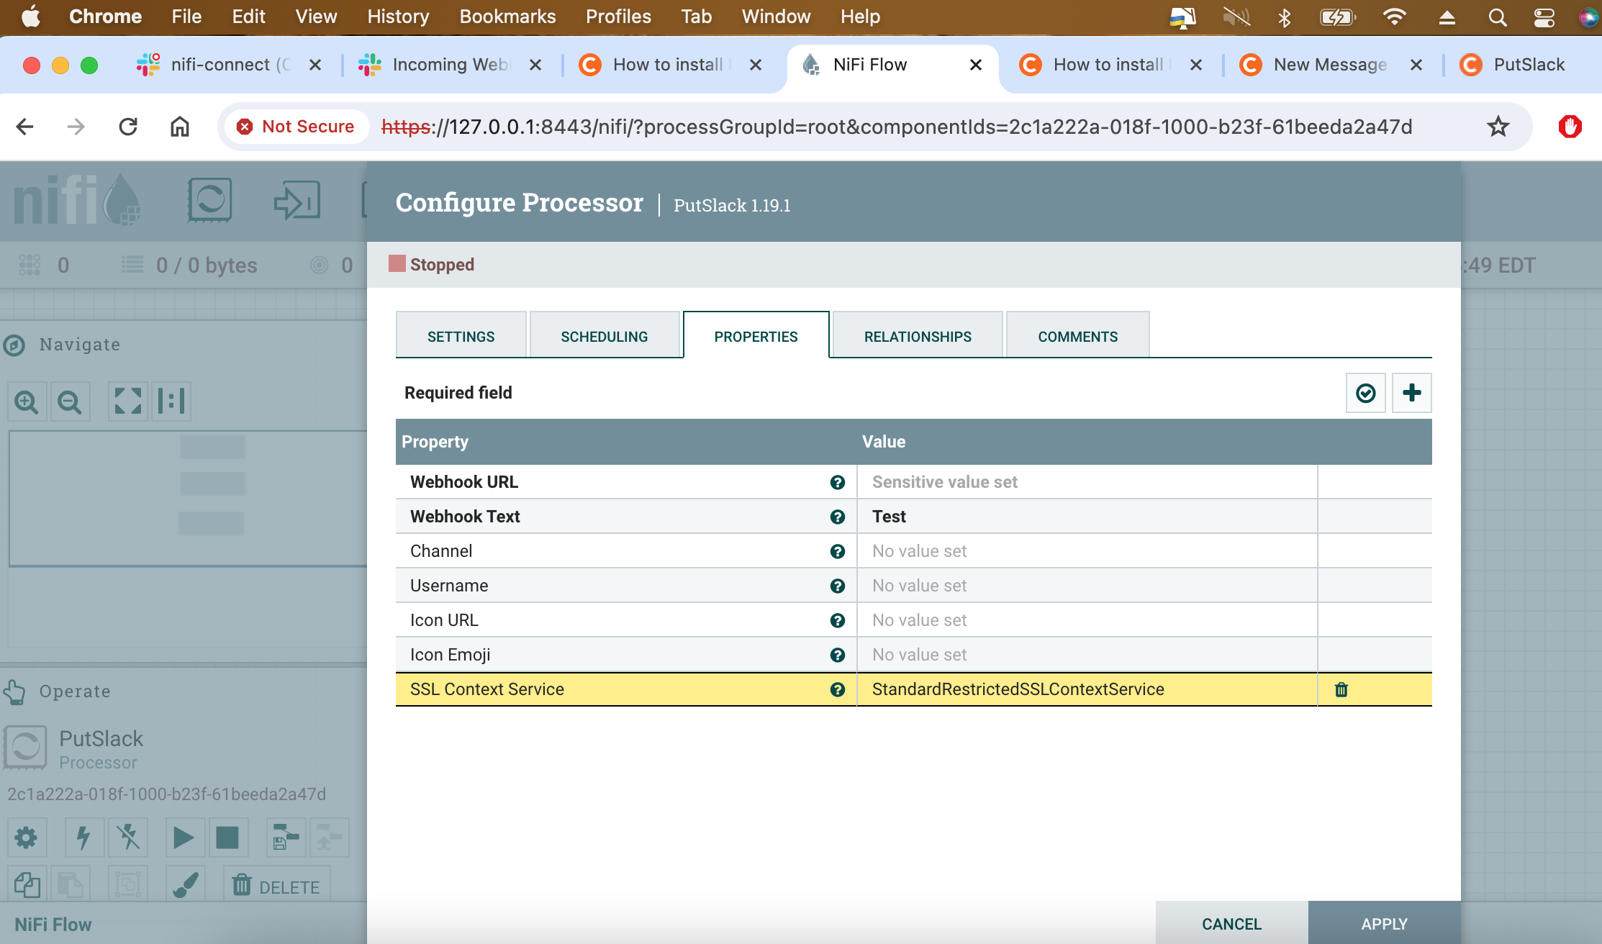Enable the processor via lightning bolt icon
Image resolution: width=1602 pixels, height=944 pixels.
(x=84, y=838)
